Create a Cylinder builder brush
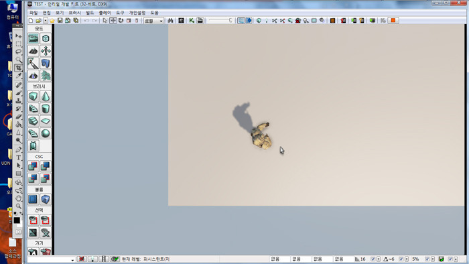 pyautogui.click(x=46, y=109)
